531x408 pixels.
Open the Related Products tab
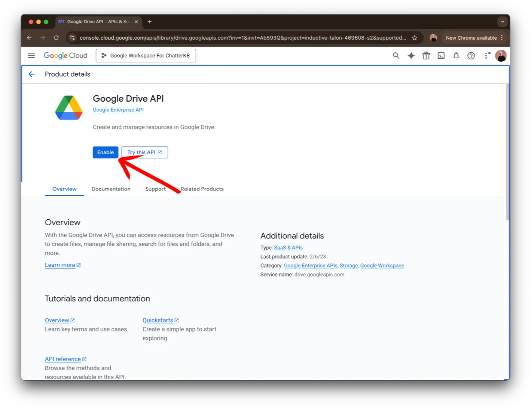pos(202,189)
